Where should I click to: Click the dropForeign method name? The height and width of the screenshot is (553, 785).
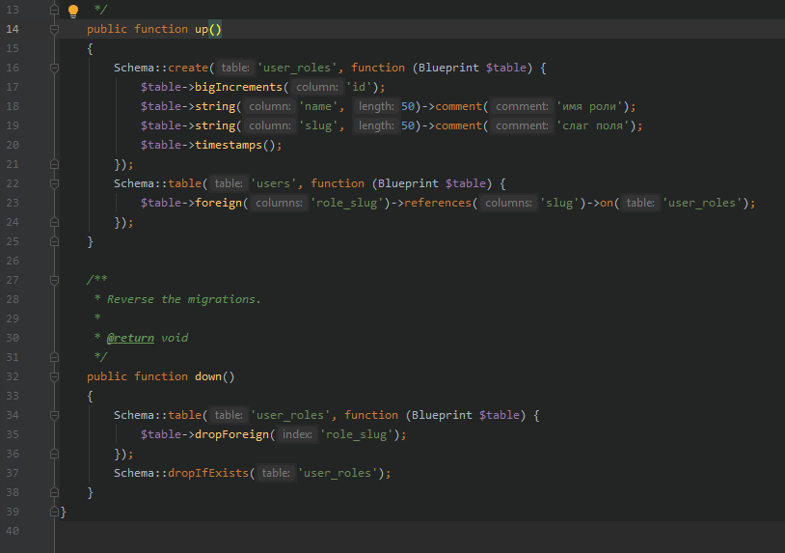[231, 435]
